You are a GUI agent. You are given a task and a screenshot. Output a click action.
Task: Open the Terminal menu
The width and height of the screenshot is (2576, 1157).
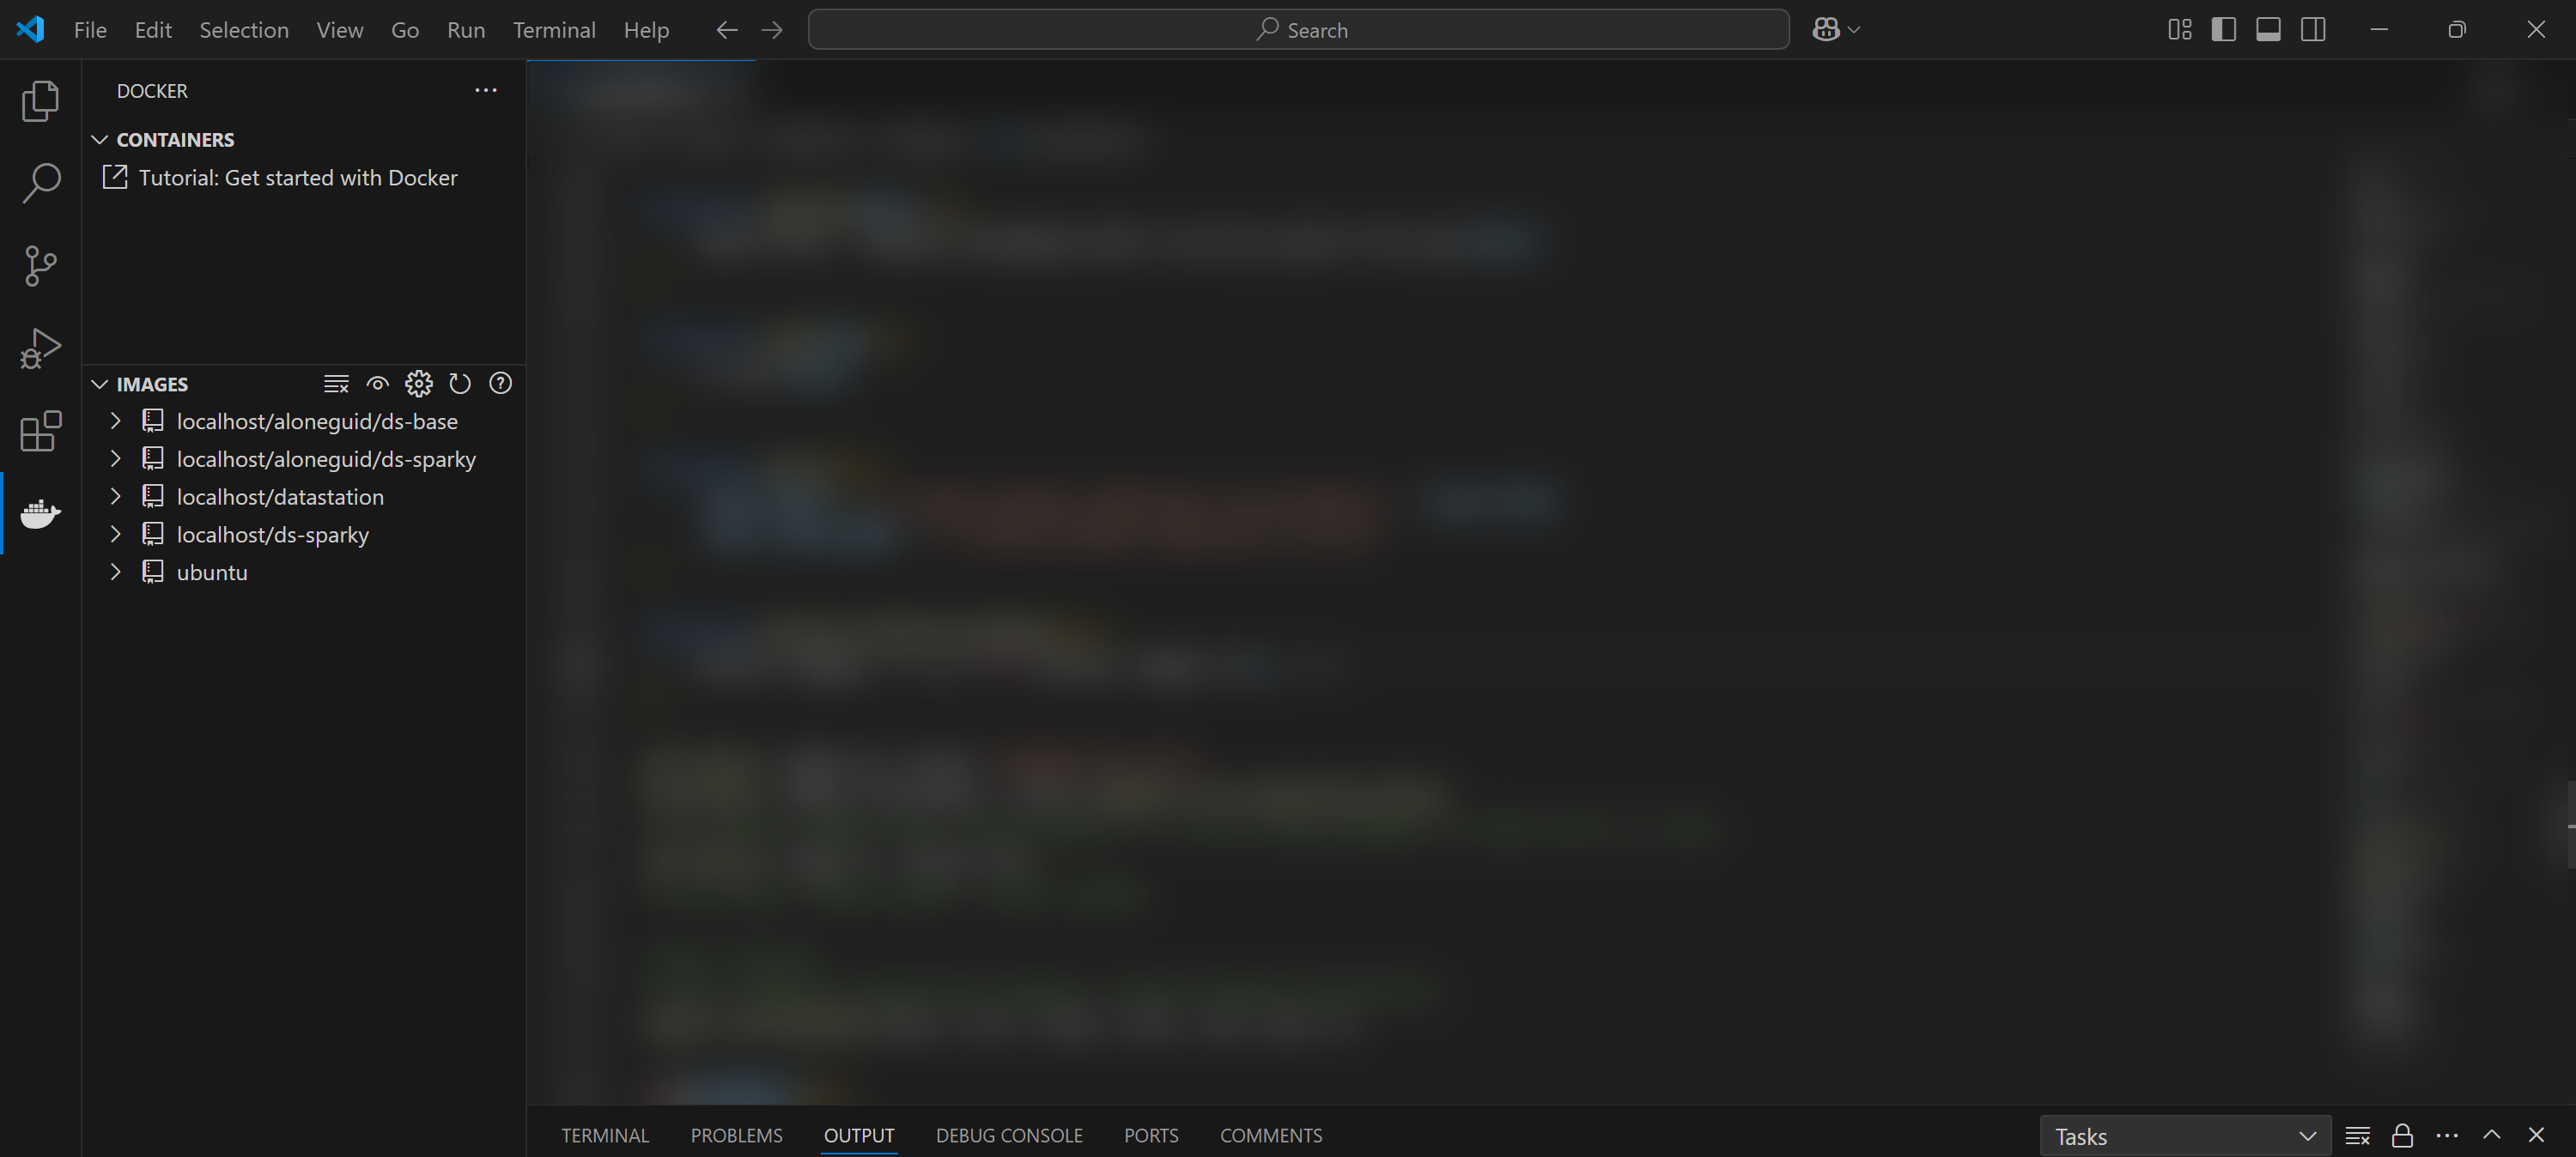554,30
